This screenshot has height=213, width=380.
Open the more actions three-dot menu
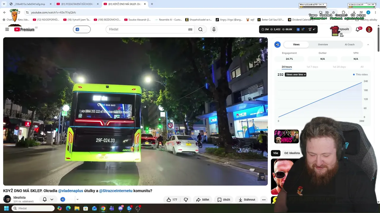point(264,200)
